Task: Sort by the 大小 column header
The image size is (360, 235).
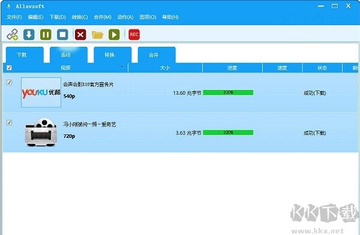Action: tap(165, 68)
